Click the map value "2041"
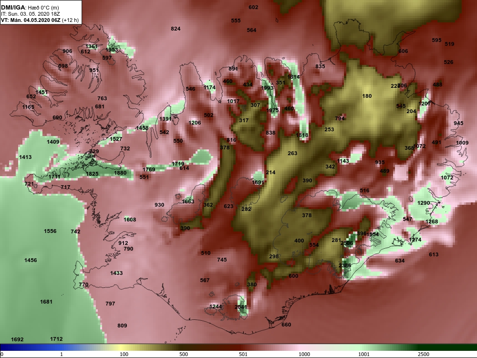The height and width of the screenshot is (358, 477). (x=241, y=307)
